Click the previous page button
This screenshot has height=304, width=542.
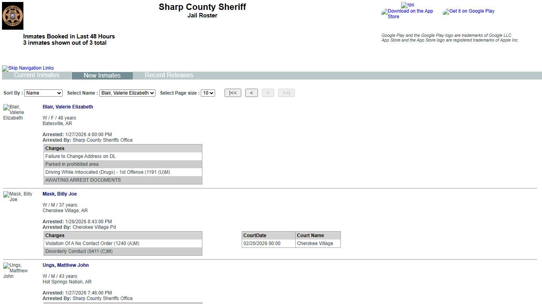(251, 93)
